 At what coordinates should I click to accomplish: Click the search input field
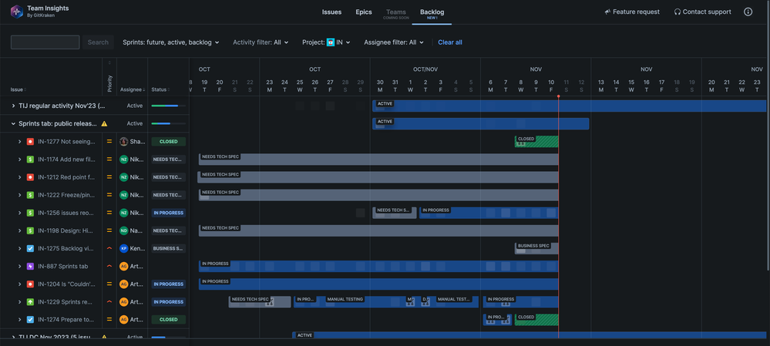click(x=45, y=42)
